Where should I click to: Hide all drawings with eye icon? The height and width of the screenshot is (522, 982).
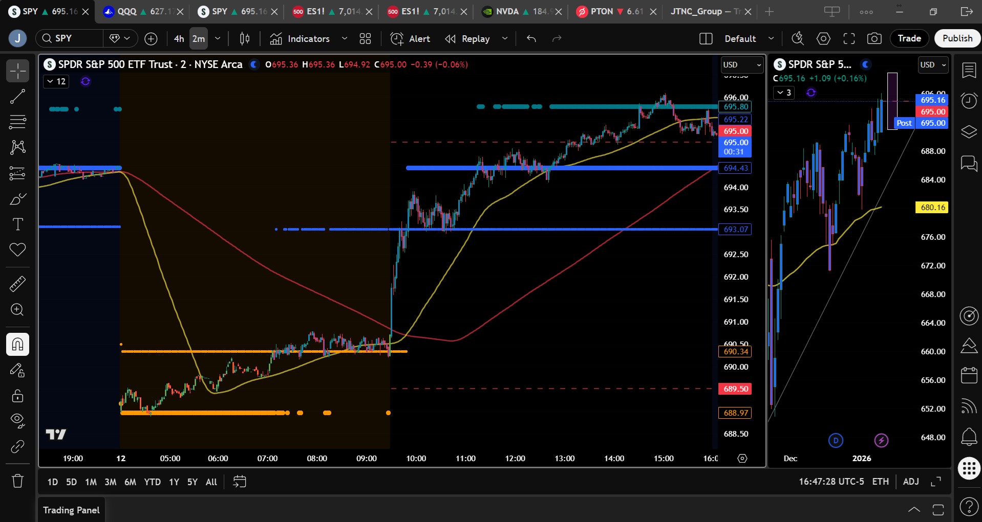click(x=17, y=421)
